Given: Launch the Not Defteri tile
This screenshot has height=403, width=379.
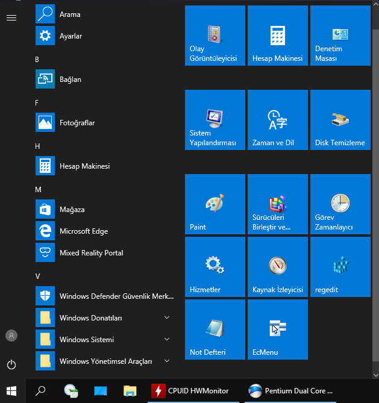Looking at the screenshot, I should coord(215,330).
